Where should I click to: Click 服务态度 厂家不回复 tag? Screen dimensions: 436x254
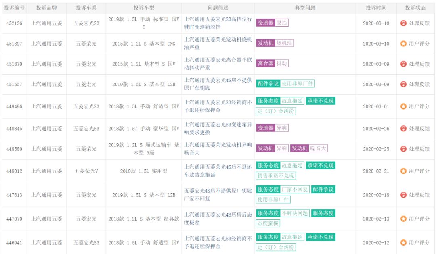[283, 189]
